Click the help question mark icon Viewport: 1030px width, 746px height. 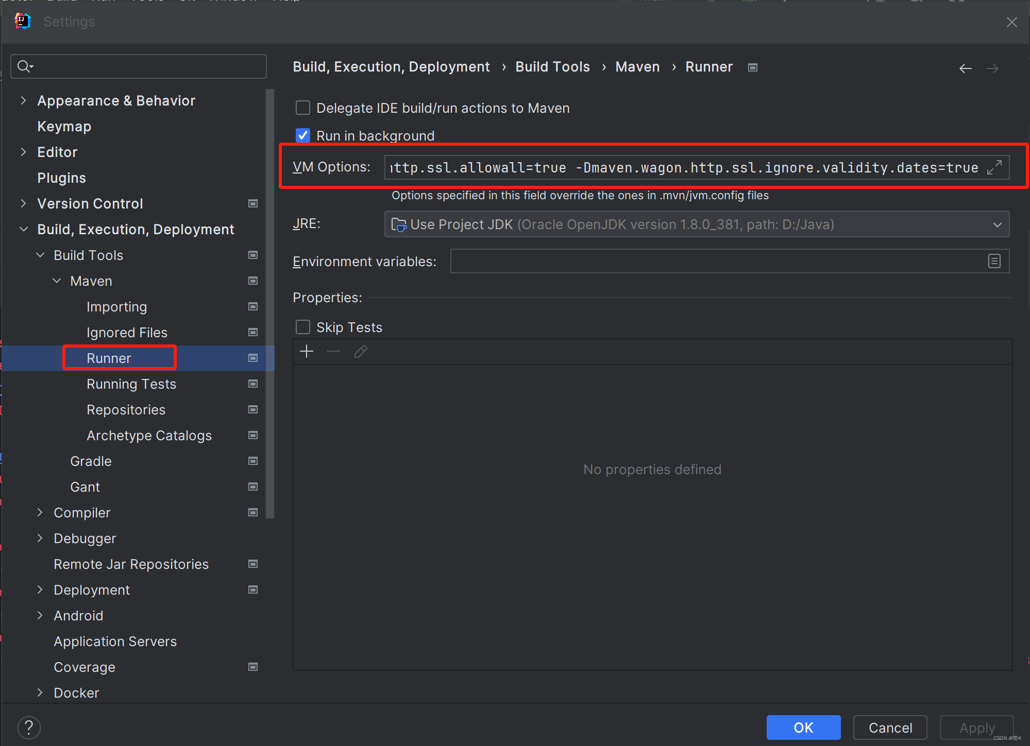point(29,727)
